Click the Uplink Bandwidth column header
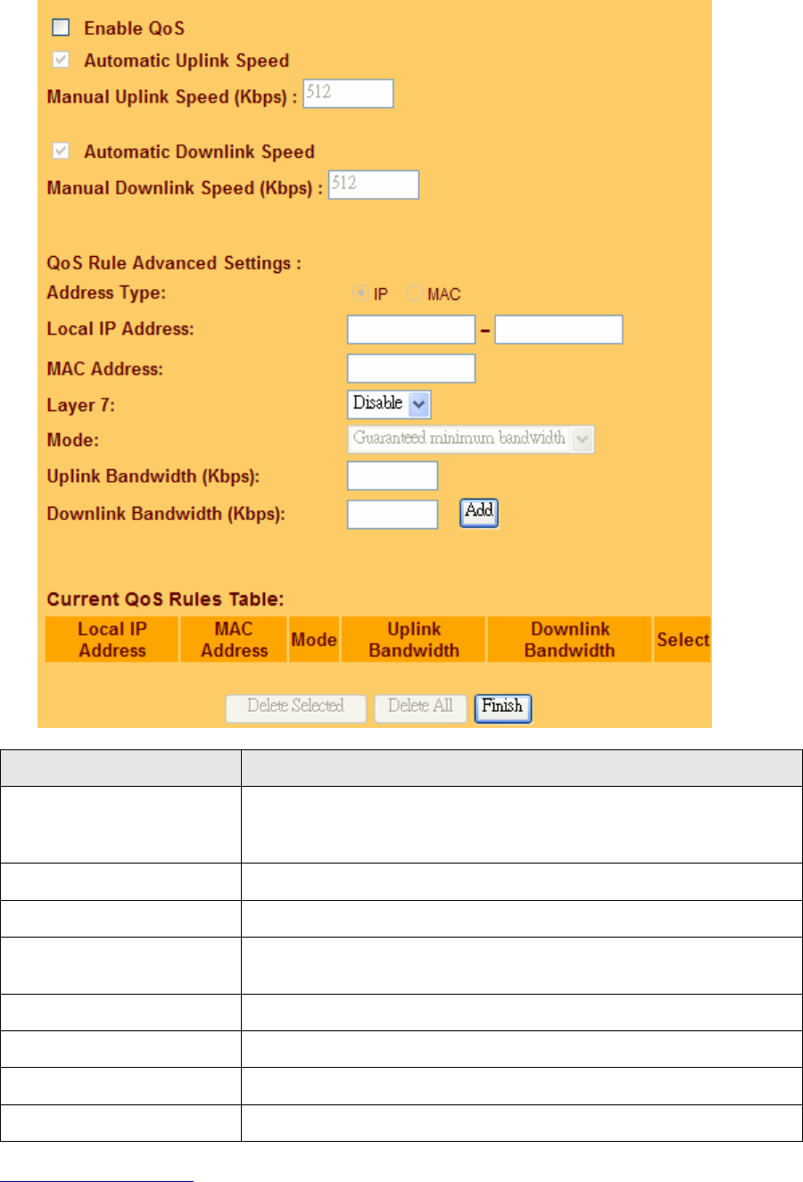 [414, 640]
